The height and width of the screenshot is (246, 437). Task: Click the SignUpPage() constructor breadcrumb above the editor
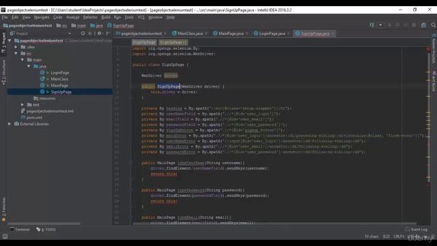click(173, 42)
